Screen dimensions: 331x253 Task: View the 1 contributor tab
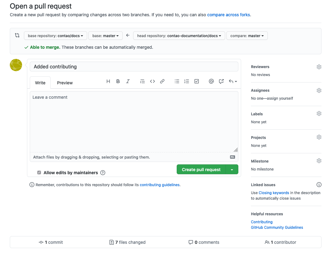pos(280,242)
